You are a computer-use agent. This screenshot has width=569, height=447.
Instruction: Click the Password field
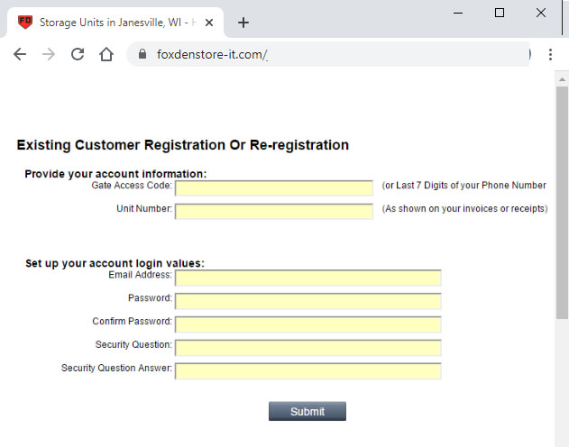pyautogui.click(x=307, y=301)
